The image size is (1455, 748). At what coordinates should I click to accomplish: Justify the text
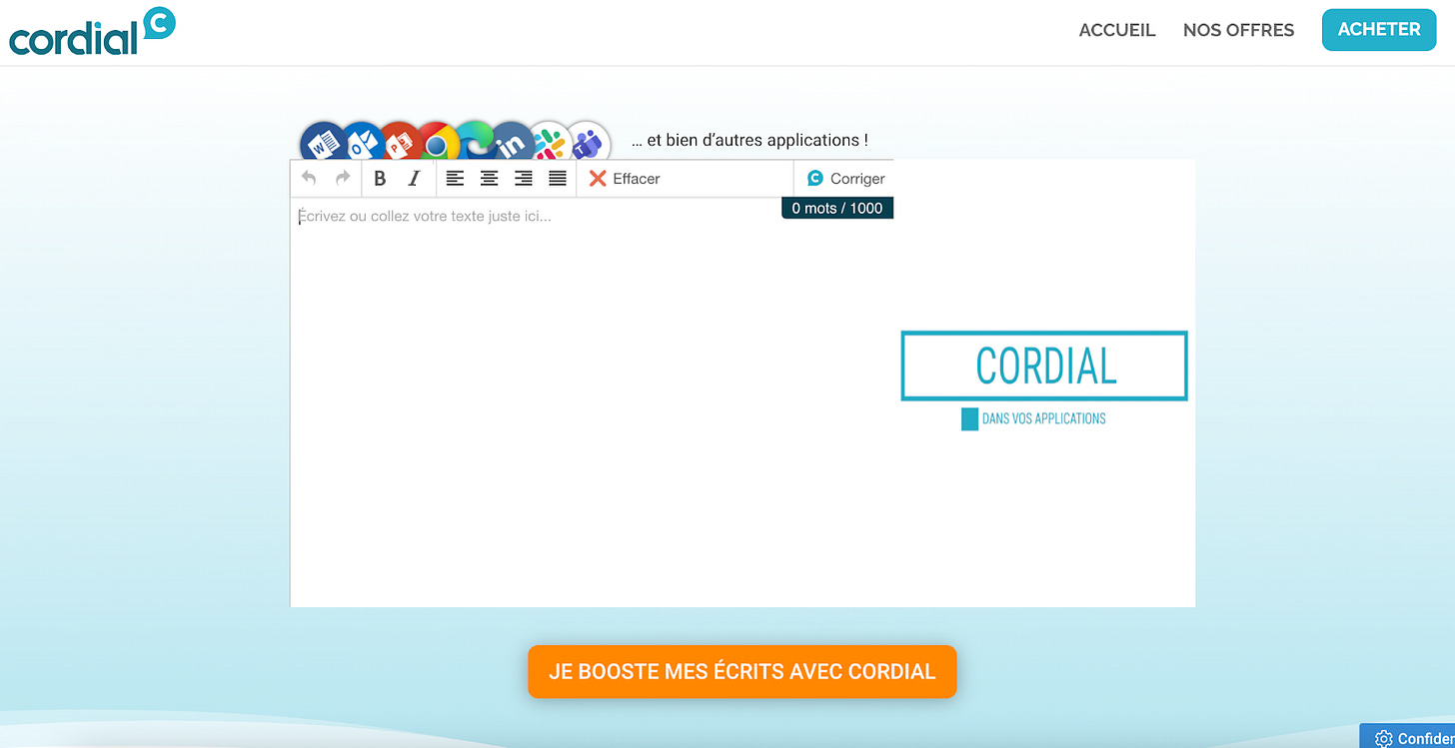coord(558,179)
